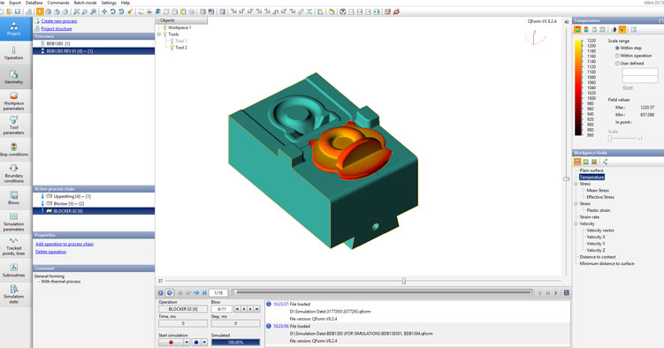Open the Batch mode menu

[85, 3]
